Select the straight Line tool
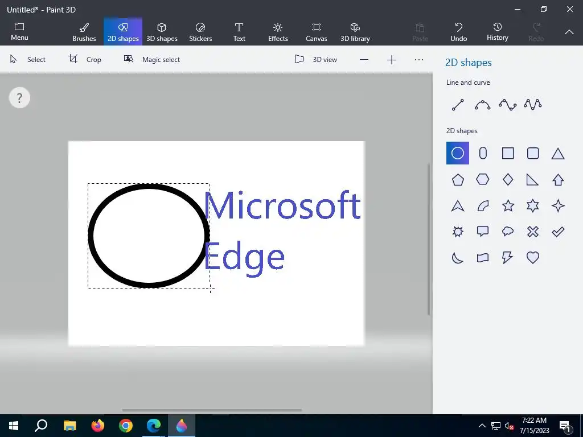This screenshot has height=437, width=583. click(x=458, y=105)
